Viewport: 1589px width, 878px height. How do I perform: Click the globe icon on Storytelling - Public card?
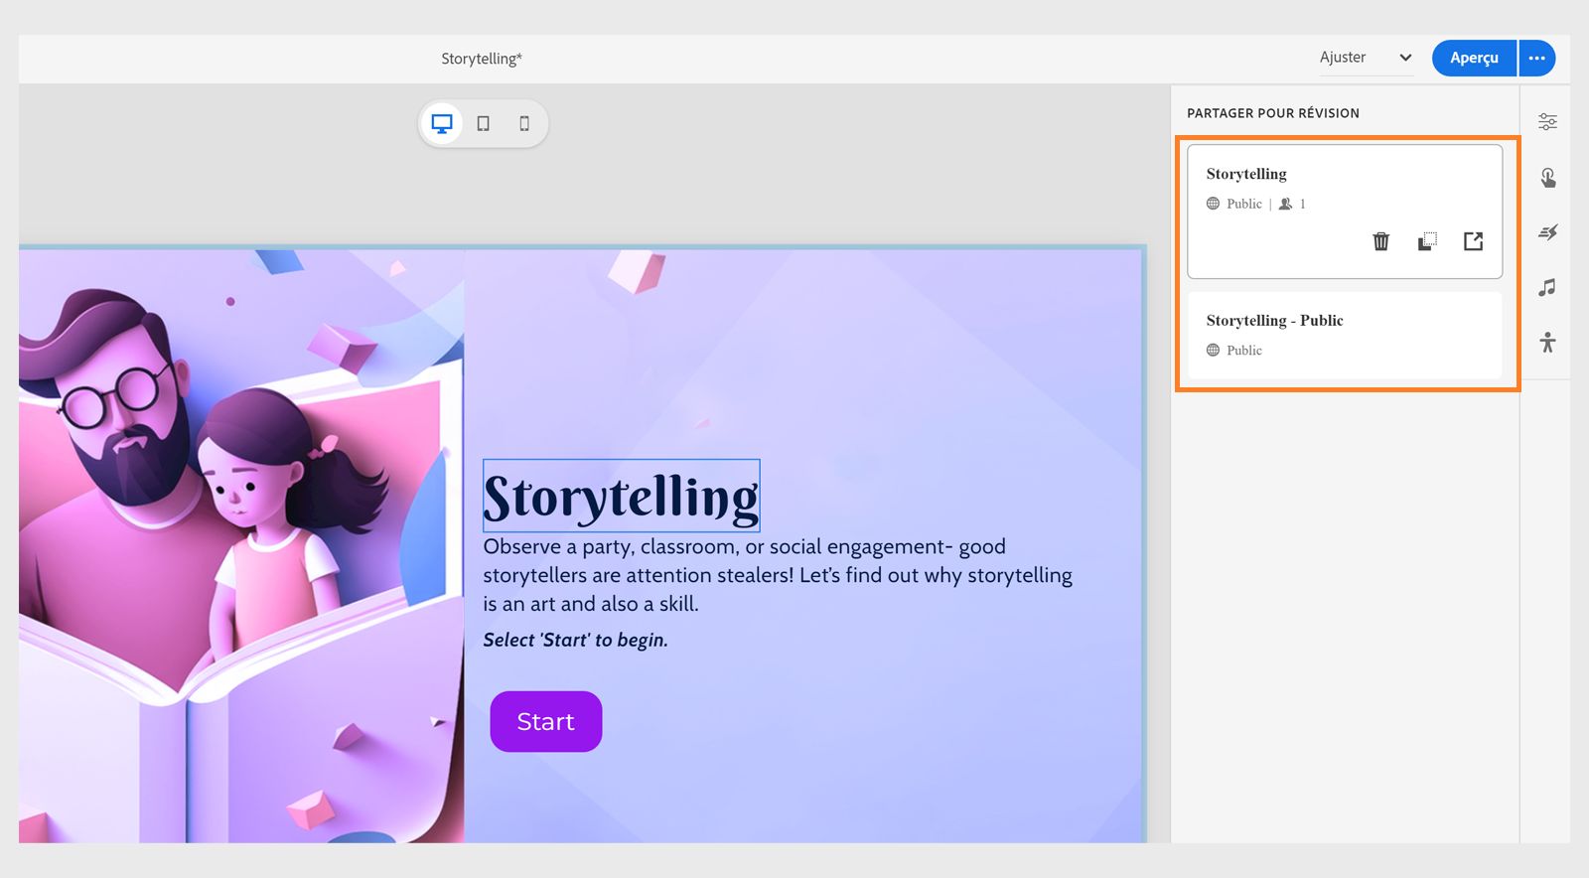tap(1213, 350)
